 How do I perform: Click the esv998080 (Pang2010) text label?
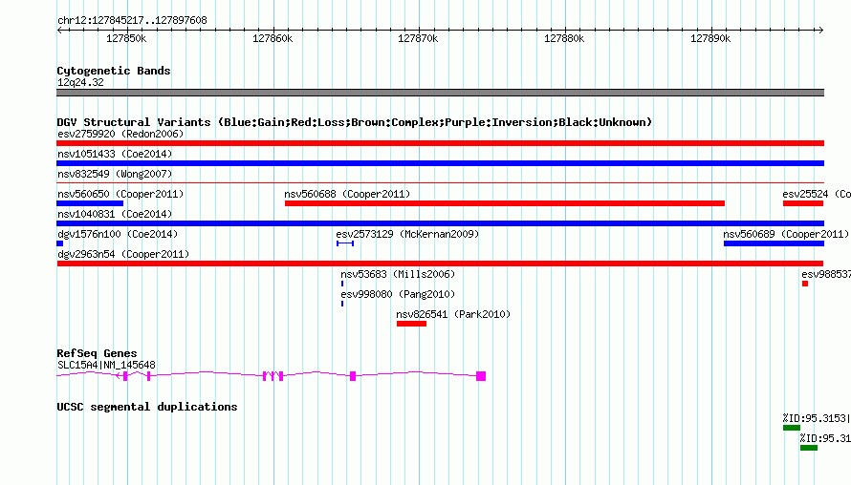398,294
